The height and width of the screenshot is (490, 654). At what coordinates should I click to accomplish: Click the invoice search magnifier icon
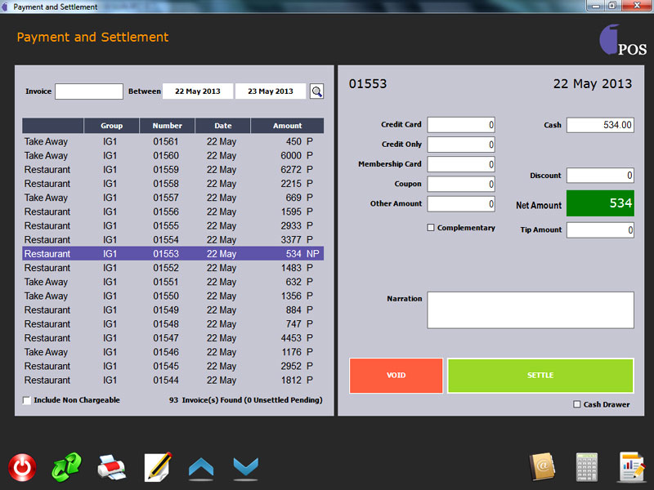[317, 91]
